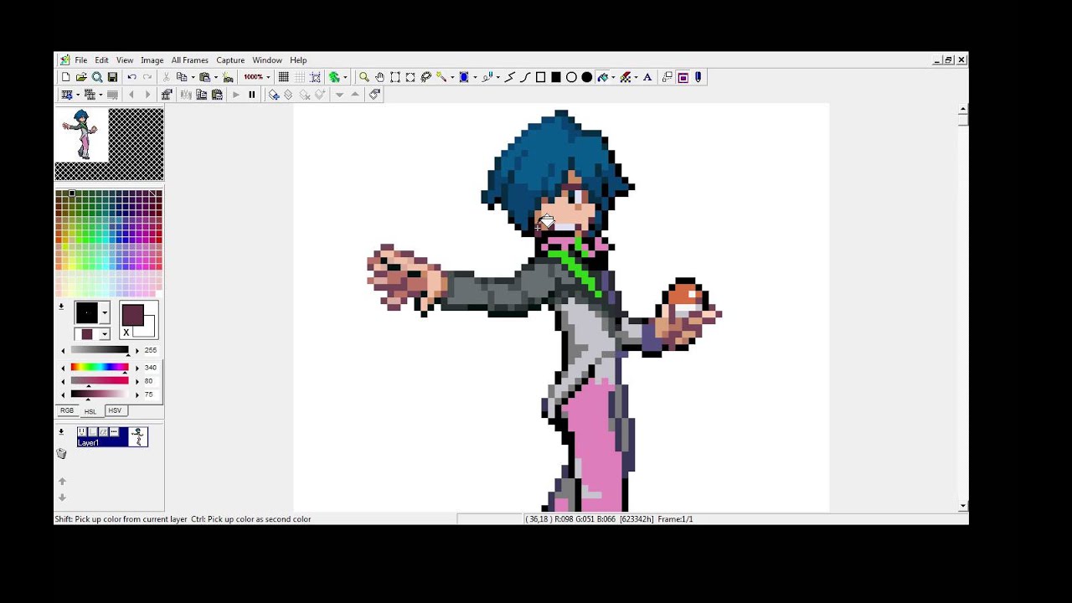Create a new image with the New icon
Image resolution: width=1072 pixels, height=603 pixels.
click(65, 77)
